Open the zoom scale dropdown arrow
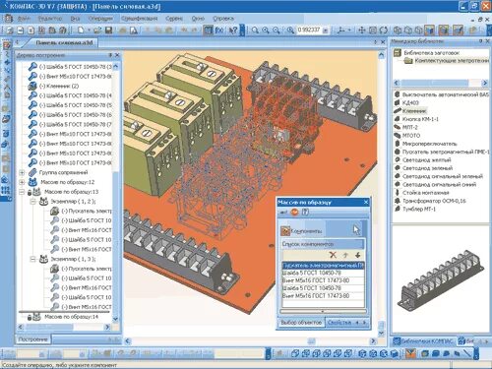Screen dimensions: 492x369 325,31
